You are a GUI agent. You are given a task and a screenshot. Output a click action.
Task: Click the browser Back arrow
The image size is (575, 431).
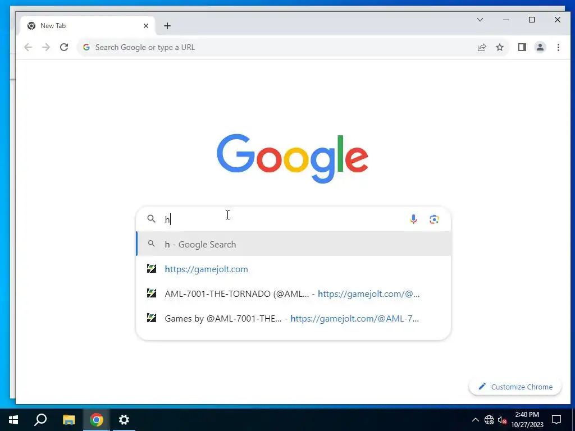click(28, 47)
